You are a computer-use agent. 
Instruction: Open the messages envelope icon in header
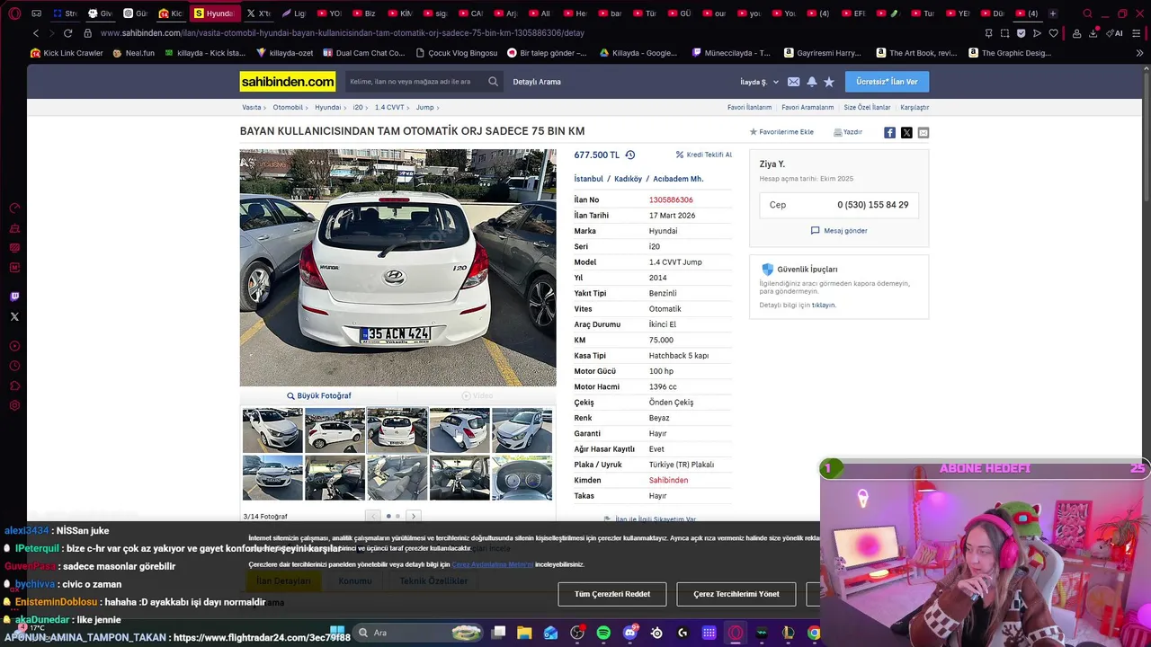point(793,82)
